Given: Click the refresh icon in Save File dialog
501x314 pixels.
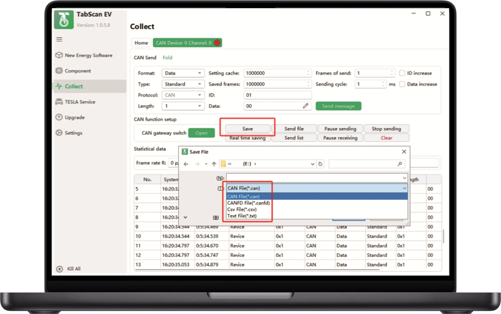Looking at the screenshot, I should coord(320,164).
